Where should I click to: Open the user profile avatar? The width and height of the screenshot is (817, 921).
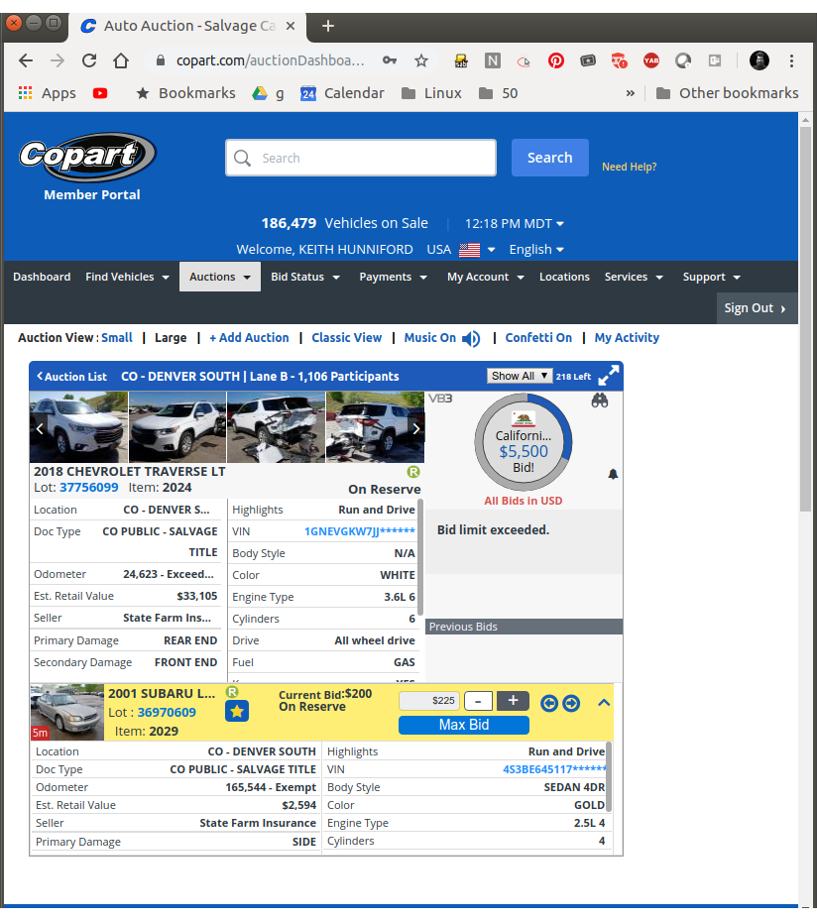(759, 60)
